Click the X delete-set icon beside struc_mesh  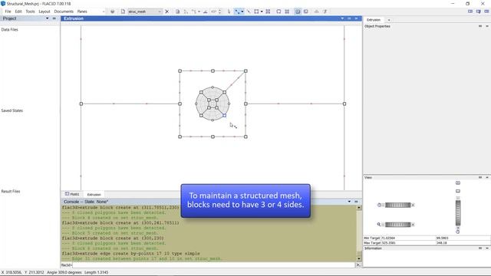click(x=167, y=11)
